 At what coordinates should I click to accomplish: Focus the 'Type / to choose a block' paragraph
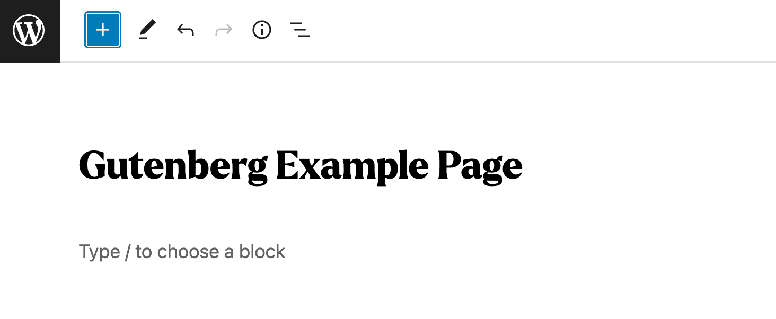click(x=182, y=251)
